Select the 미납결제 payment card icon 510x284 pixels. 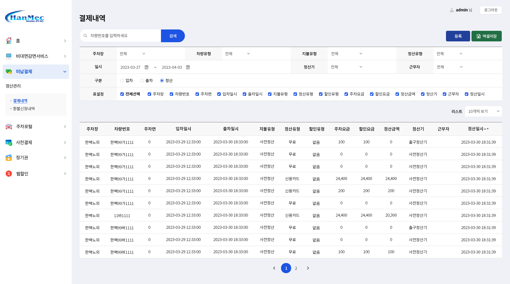[9, 72]
